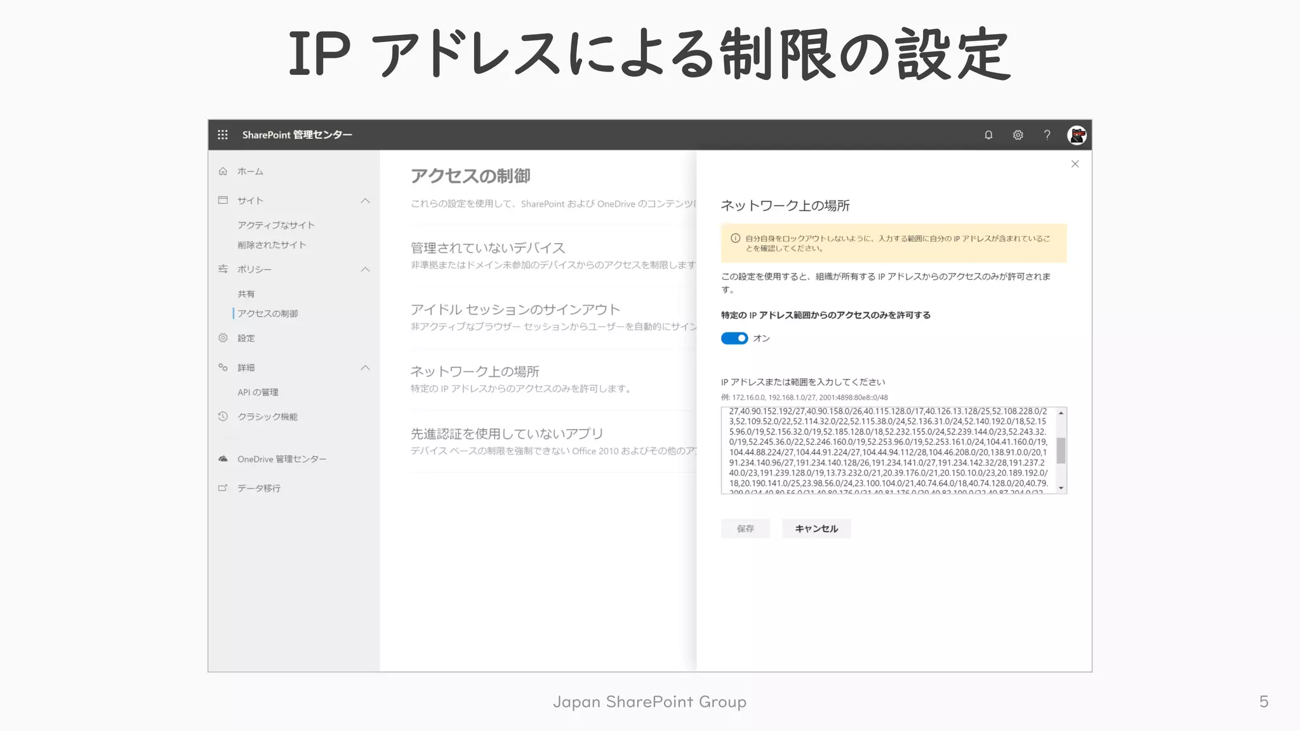This screenshot has height=731, width=1300.
Task: Collapse the 詳細 section chevron
Action: tap(365, 367)
